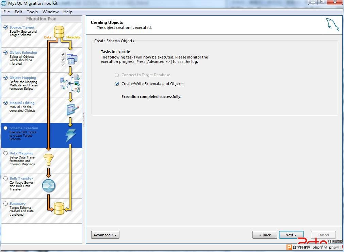
Task: Click 'Execution completed successfully.' status text
Action: pos(151,97)
